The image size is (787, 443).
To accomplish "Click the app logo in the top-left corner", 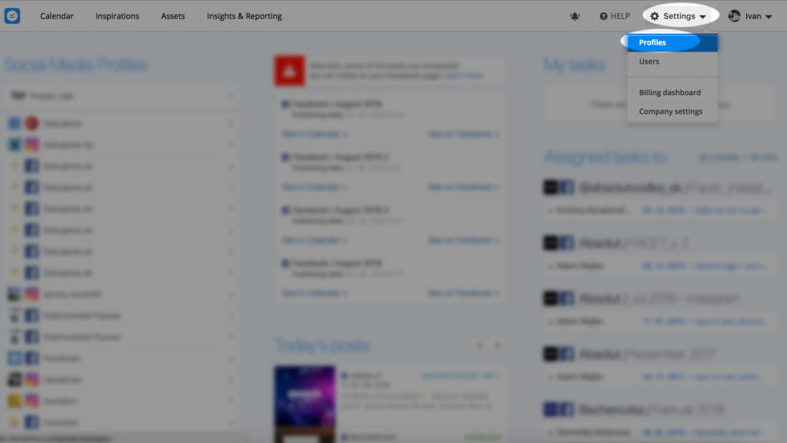I will [x=12, y=15].
